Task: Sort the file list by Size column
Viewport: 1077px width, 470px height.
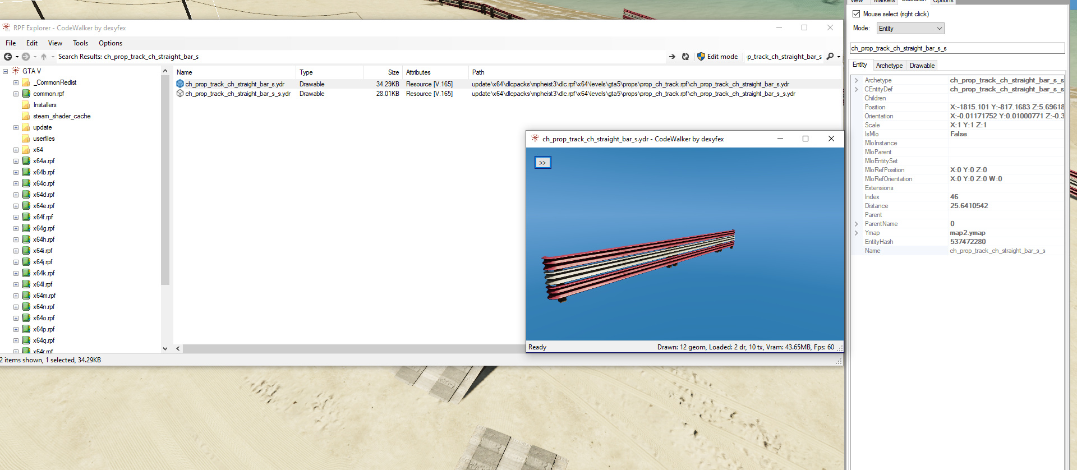Action: click(393, 72)
